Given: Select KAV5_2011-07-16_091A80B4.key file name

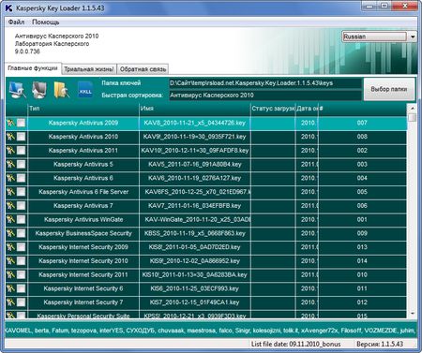Looking at the screenshot, I should click(195, 164).
